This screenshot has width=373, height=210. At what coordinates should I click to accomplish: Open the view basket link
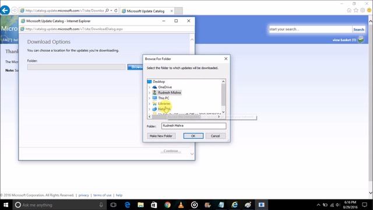point(344,40)
